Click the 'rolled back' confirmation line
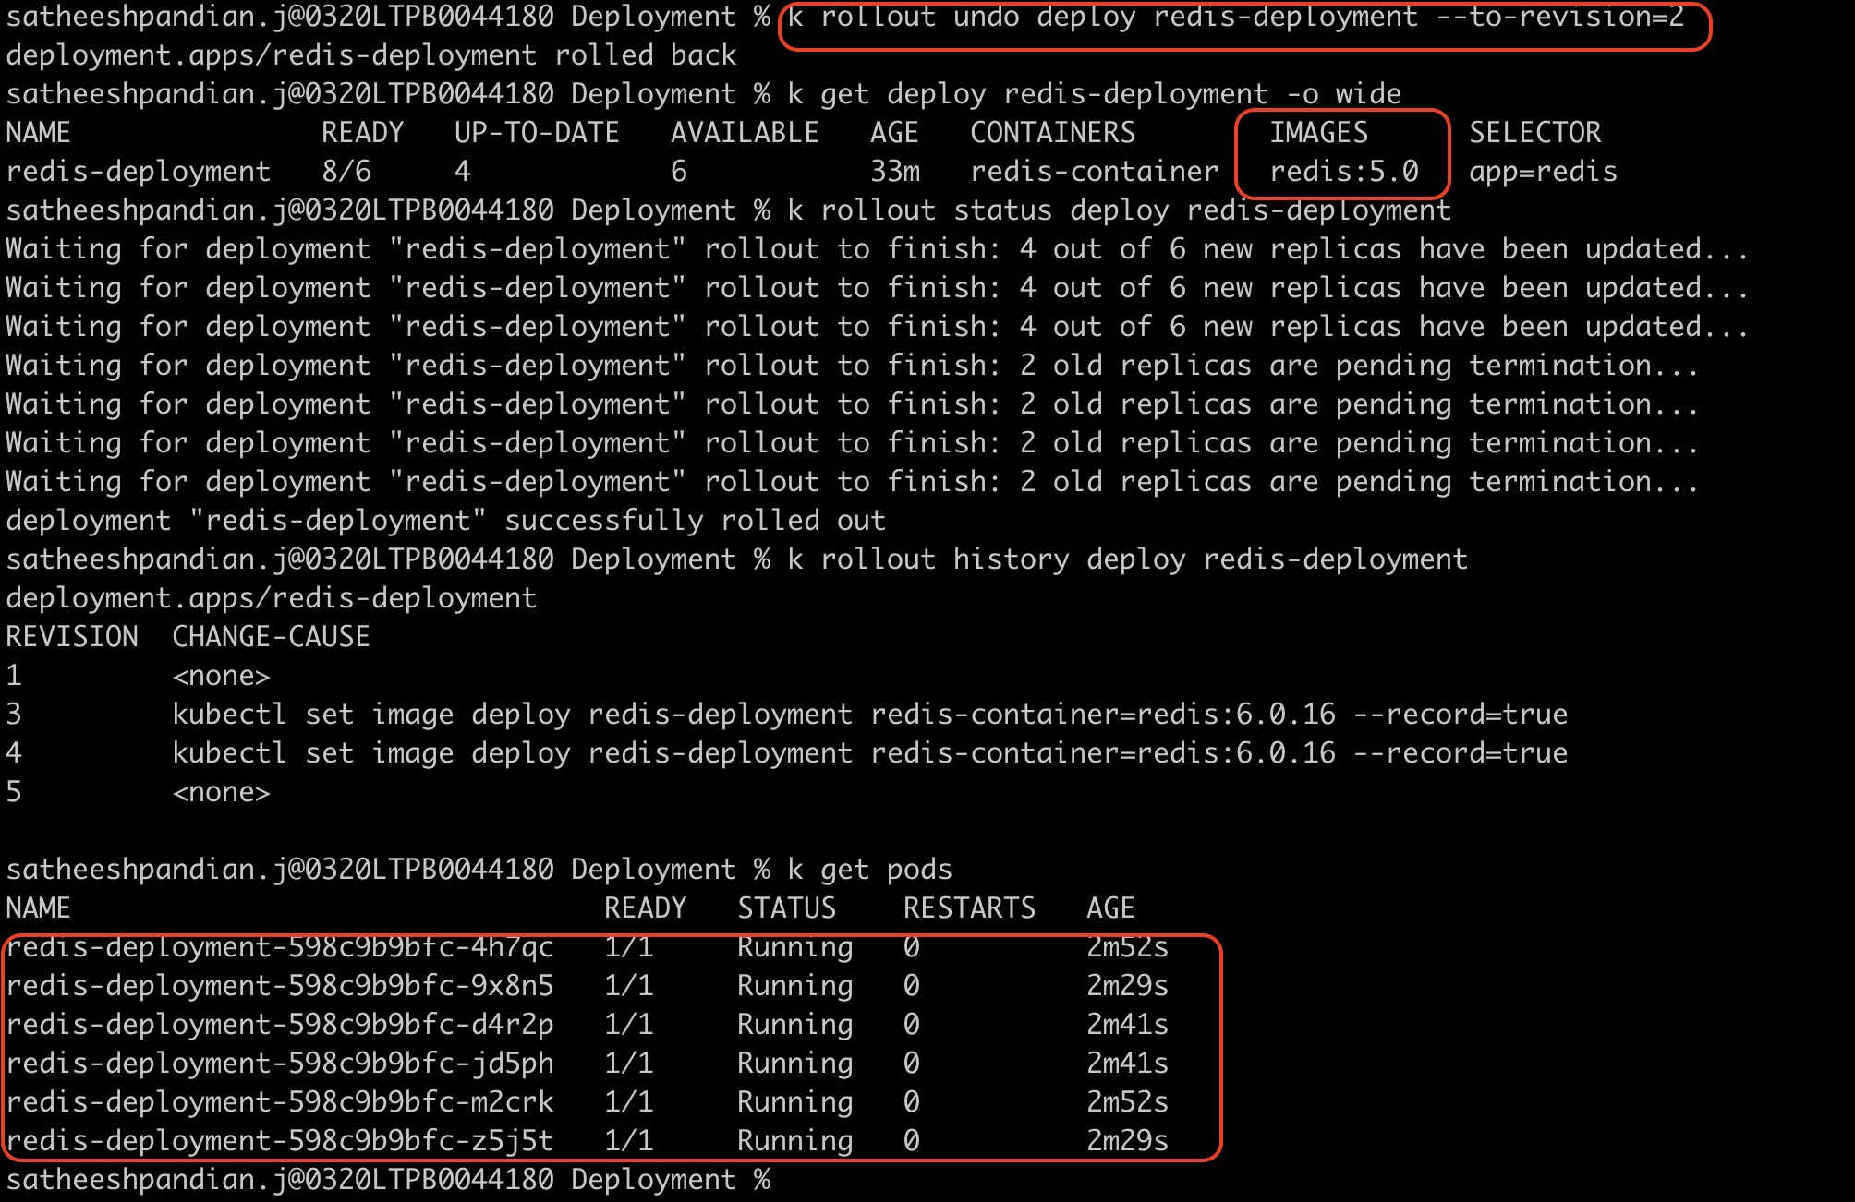This screenshot has width=1855, height=1202. pos(370,55)
